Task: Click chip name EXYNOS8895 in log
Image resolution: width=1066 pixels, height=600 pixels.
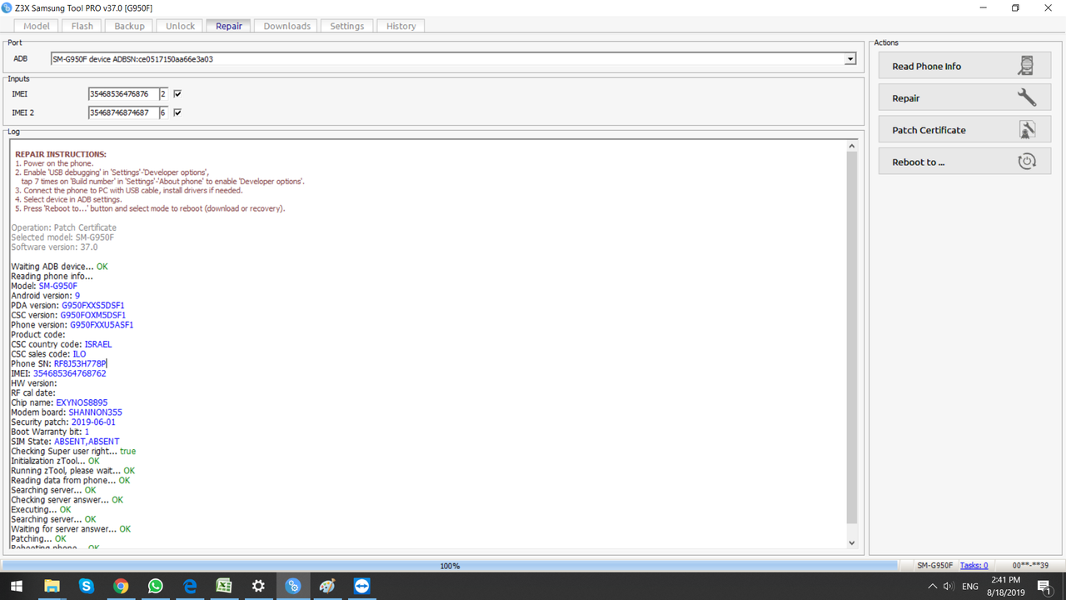Action: click(82, 402)
